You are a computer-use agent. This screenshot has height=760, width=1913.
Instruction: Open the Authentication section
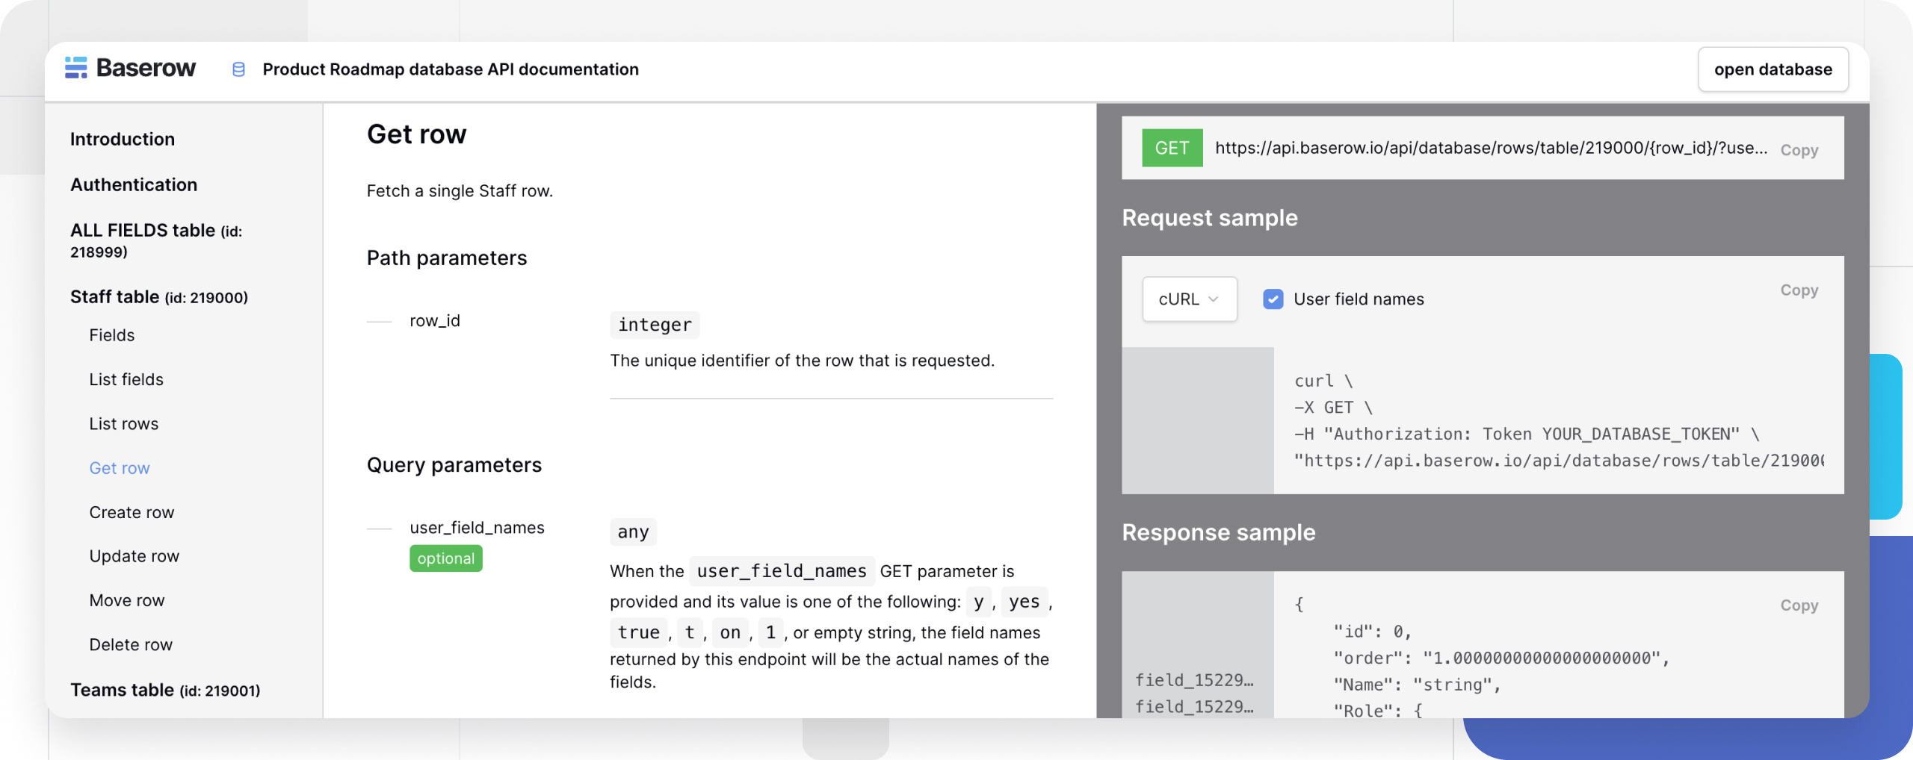[x=134, y=185]
